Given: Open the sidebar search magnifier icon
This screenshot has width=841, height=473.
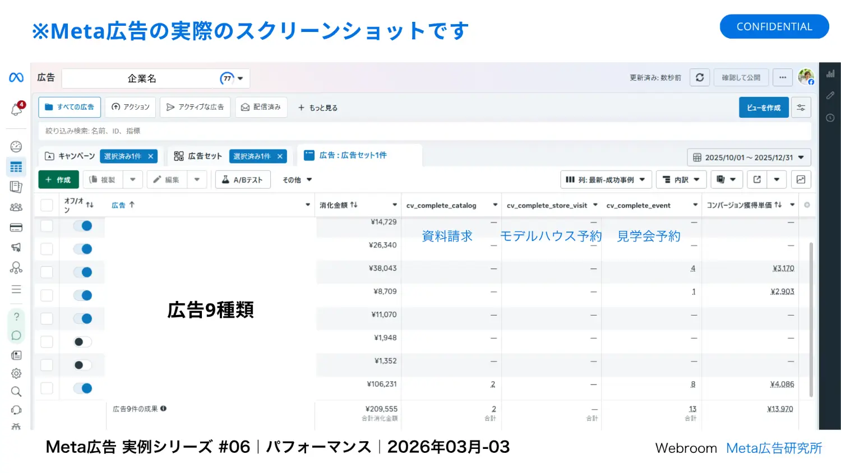Looking at the screenshot, I should (16, 391).
